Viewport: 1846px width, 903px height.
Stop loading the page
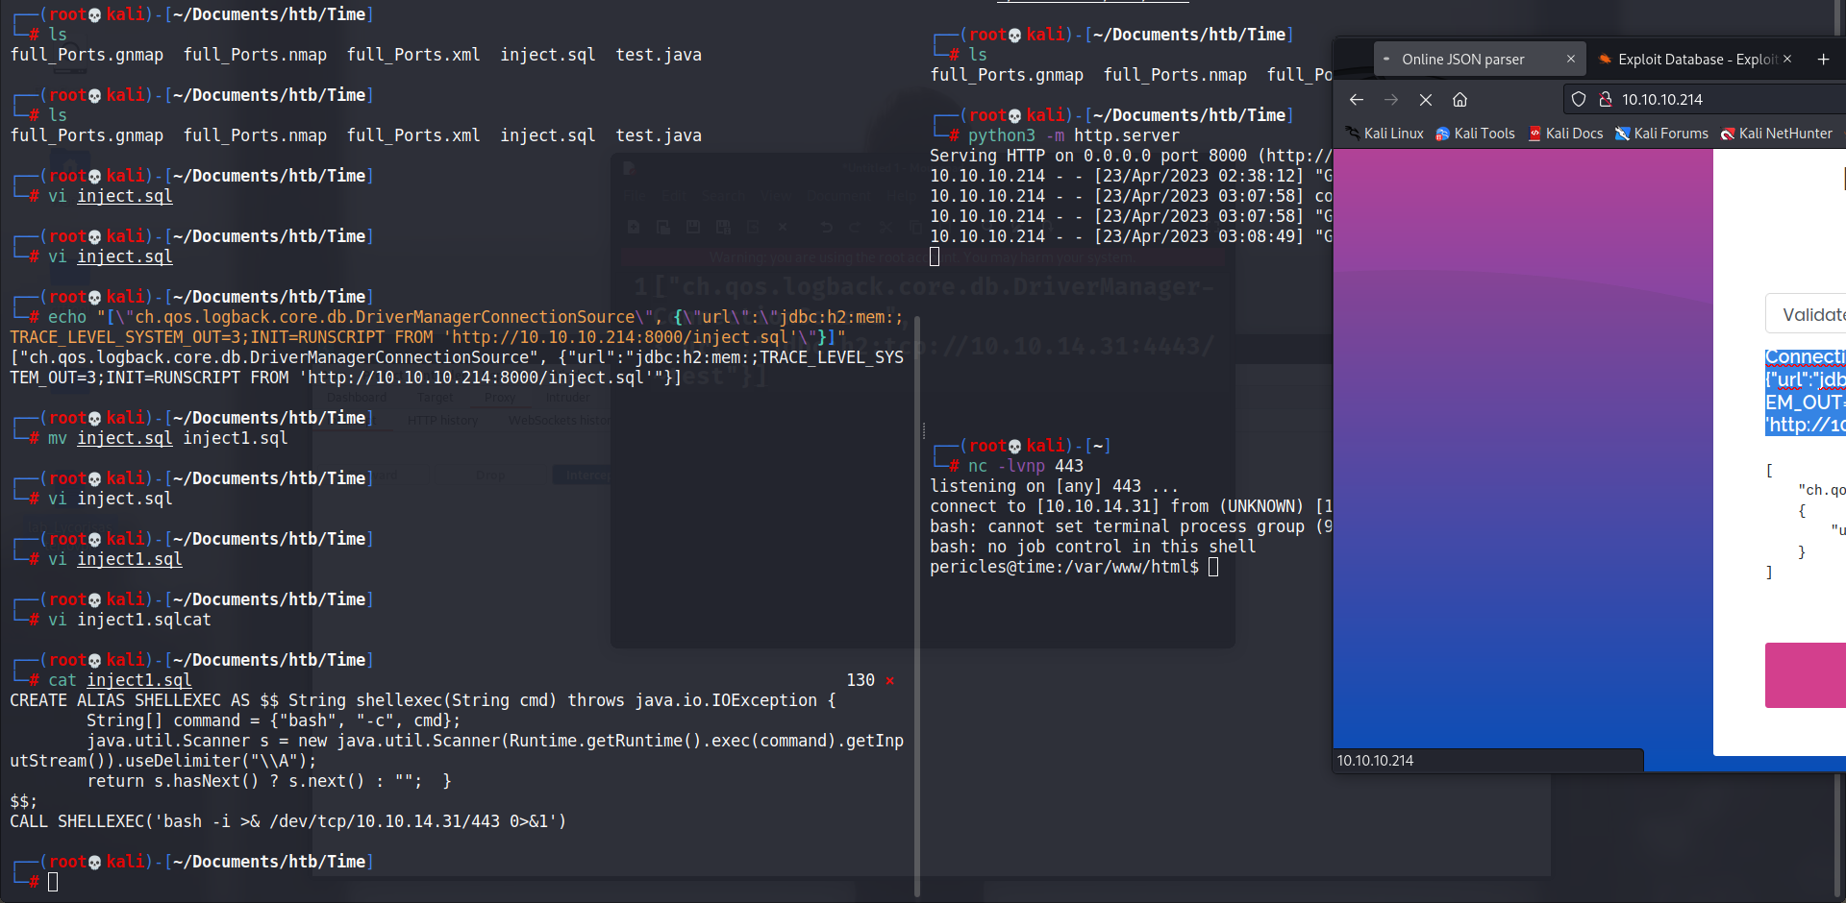pyautogui.click(x=1425, y=100)
